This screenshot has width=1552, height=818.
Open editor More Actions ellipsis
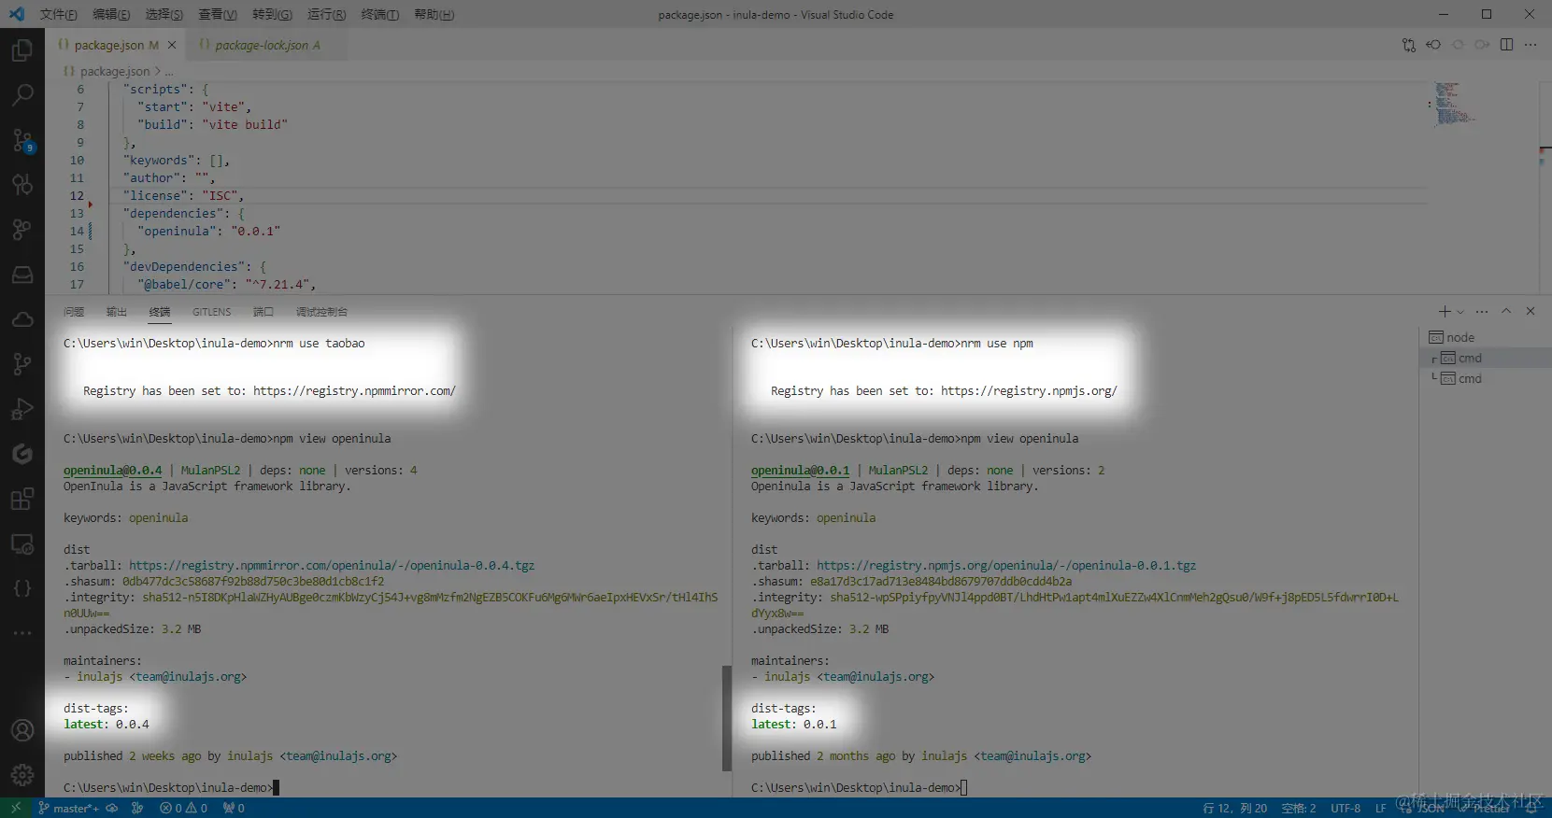click(1531, 45)
